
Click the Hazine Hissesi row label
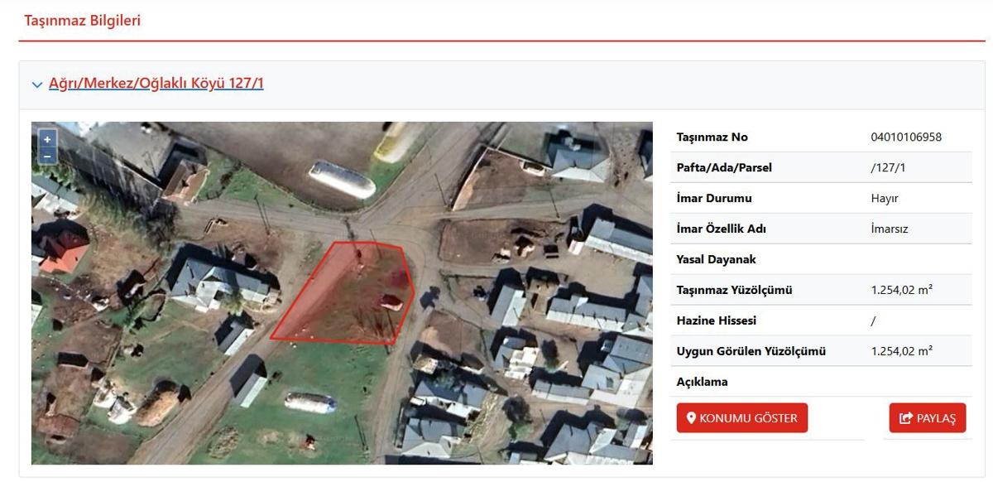click(717, 321)
